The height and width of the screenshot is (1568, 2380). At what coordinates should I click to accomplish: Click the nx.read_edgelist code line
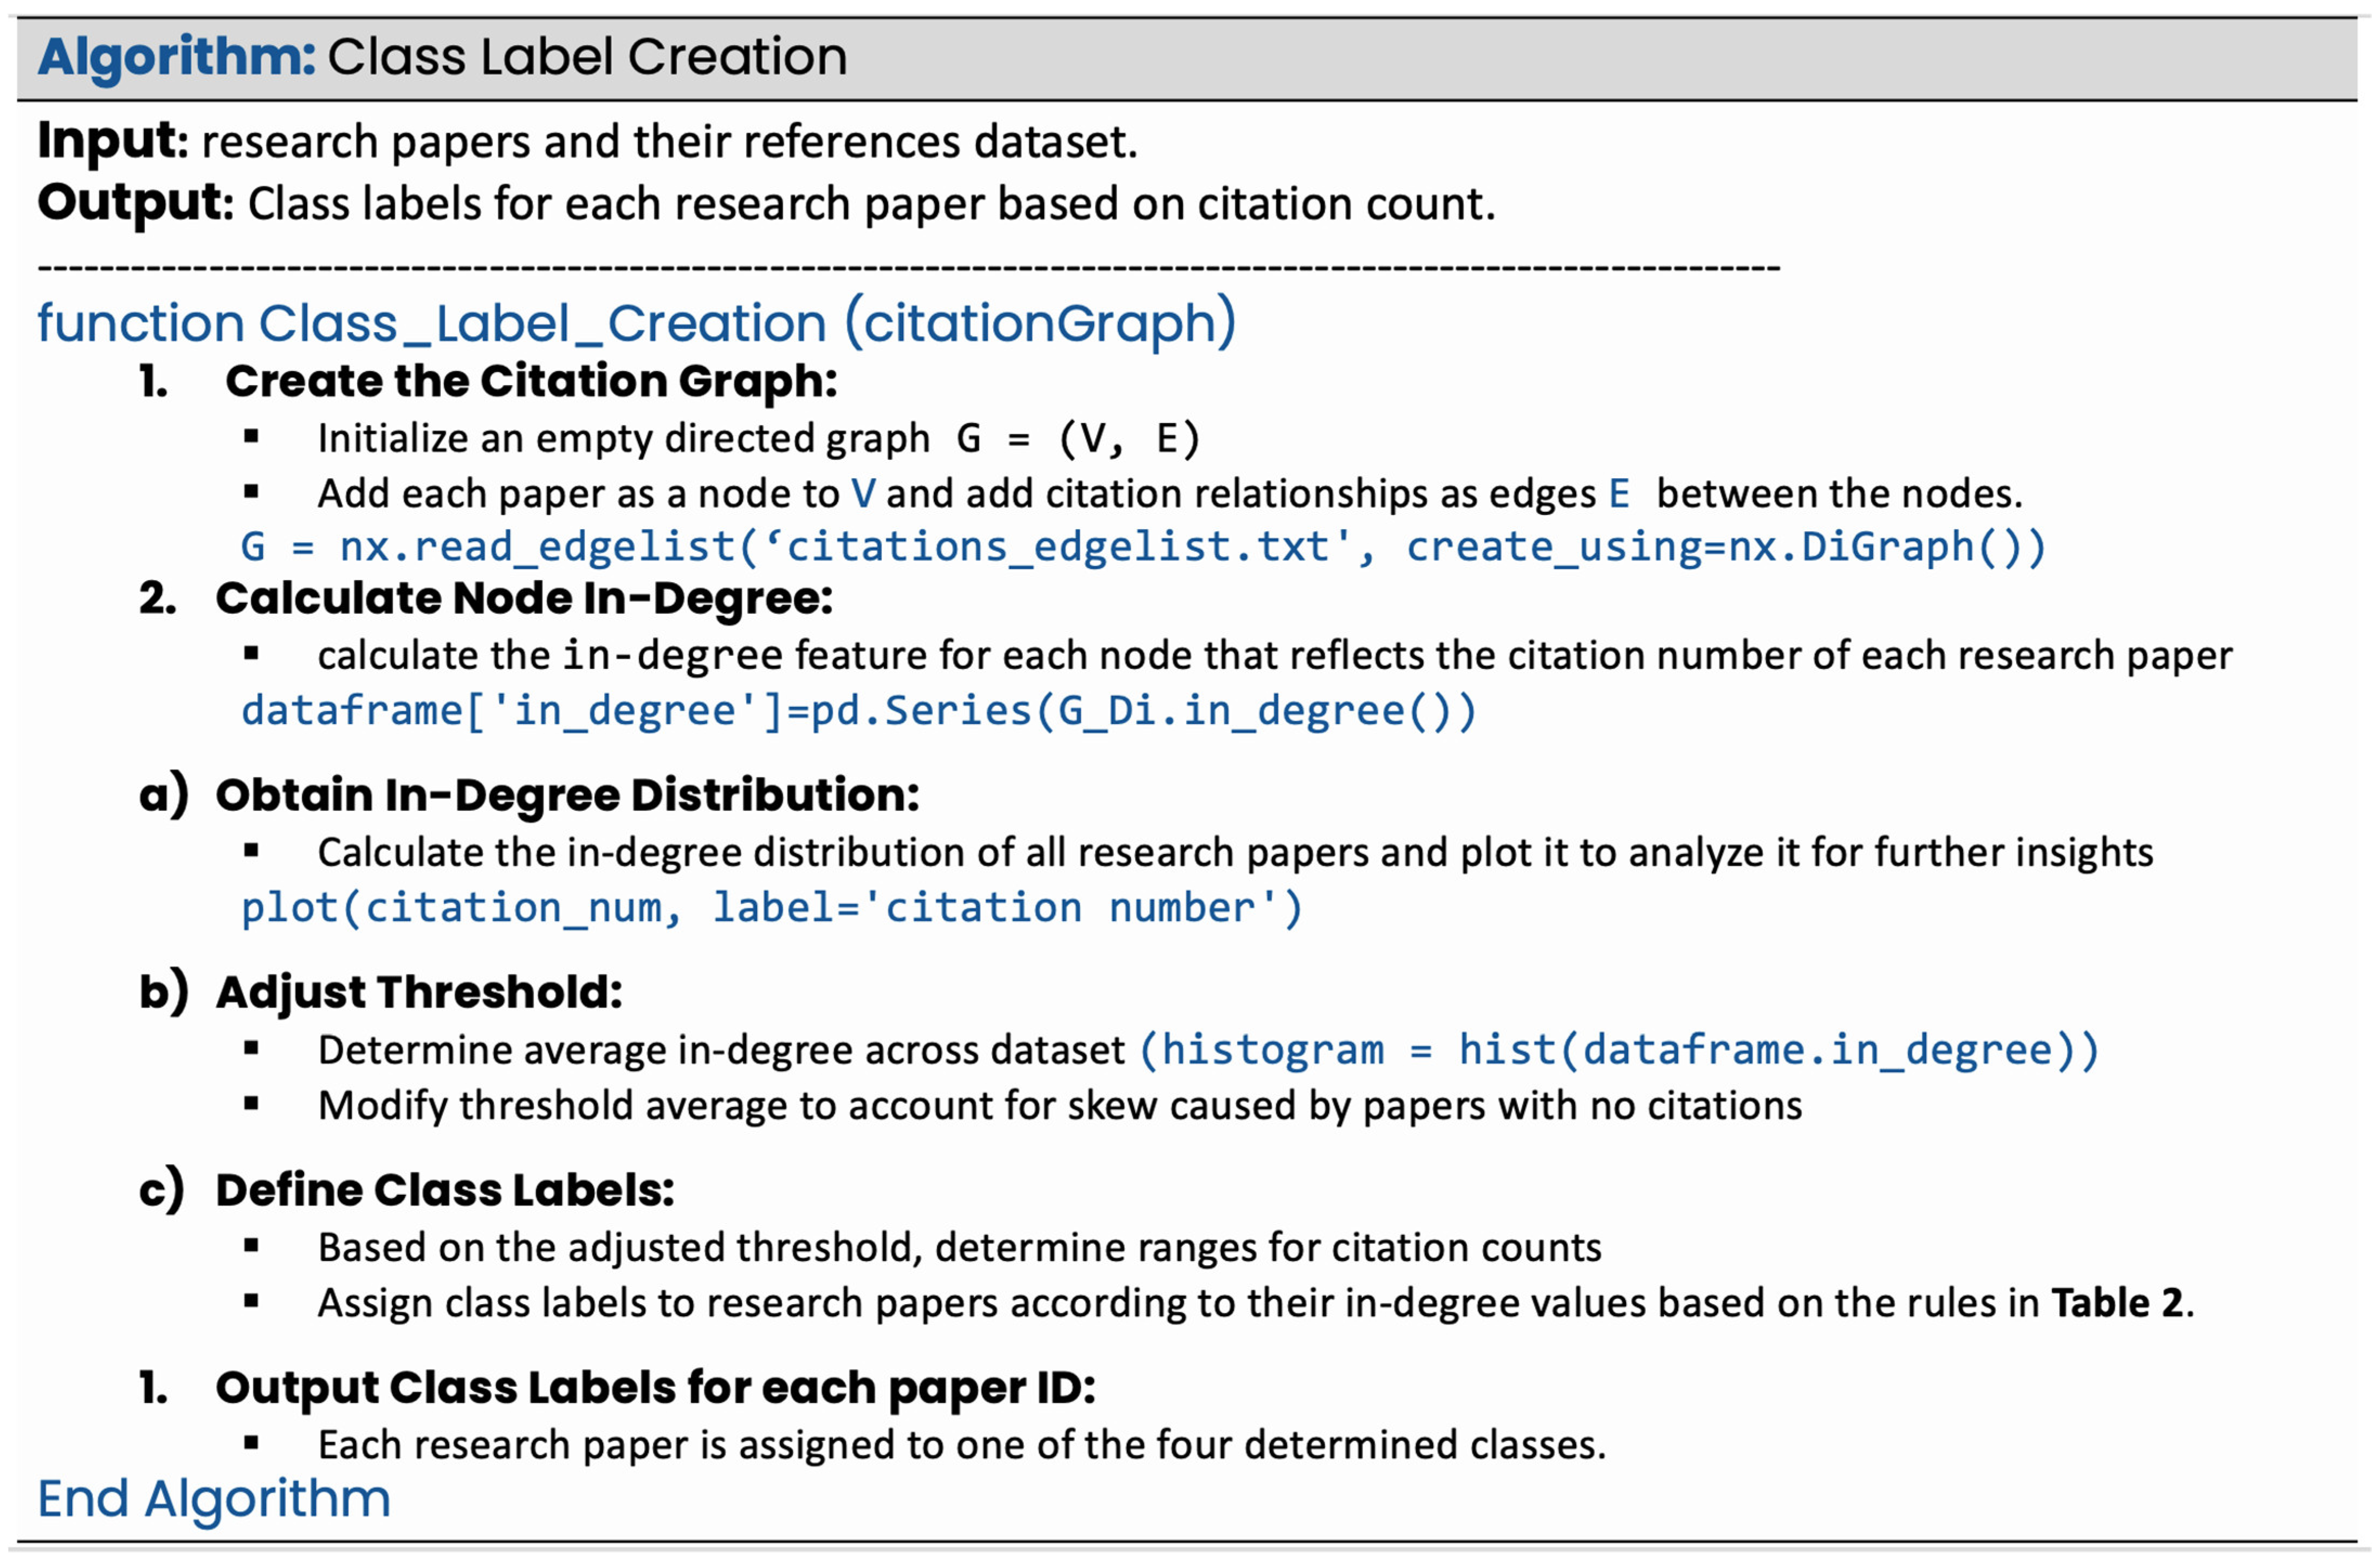point(1143,547)
